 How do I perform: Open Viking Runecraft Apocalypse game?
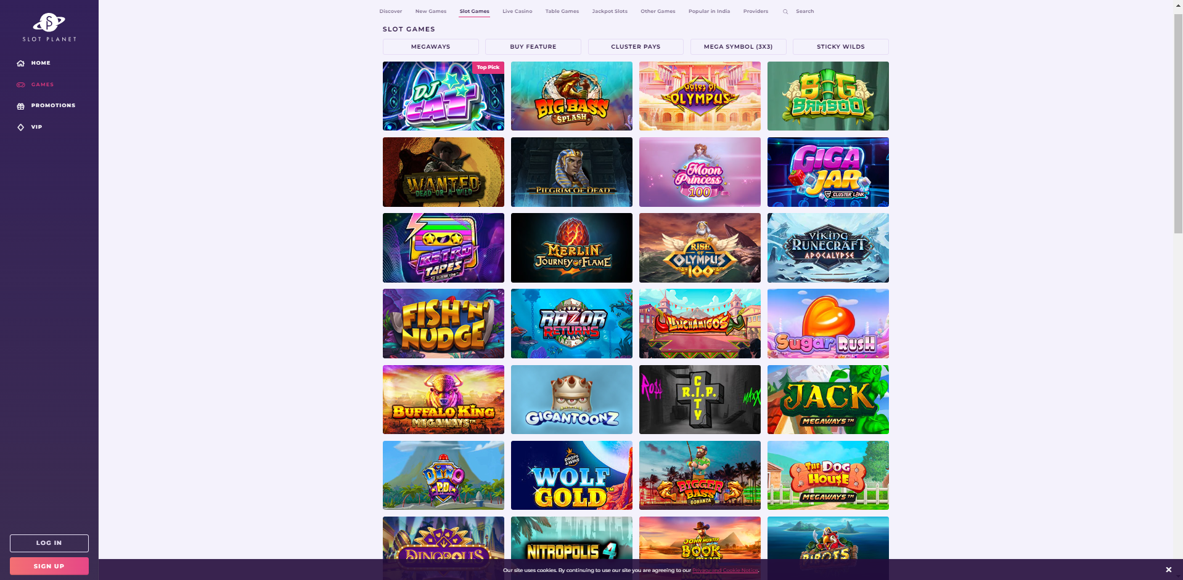(x=828, y=248)
